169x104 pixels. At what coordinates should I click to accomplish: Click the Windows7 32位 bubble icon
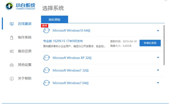coord(46,70)
